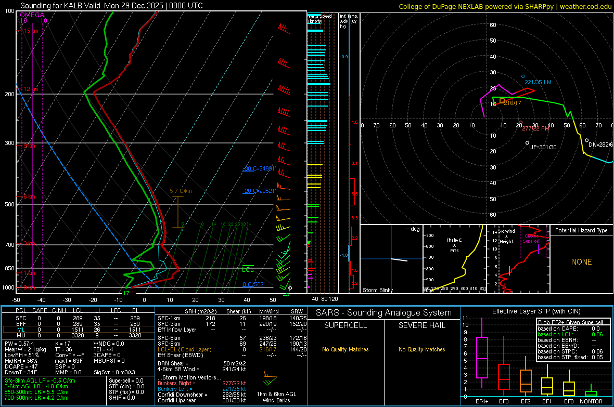
Task: Click the magenta EF4+ box plot
Action: point(482,353)
